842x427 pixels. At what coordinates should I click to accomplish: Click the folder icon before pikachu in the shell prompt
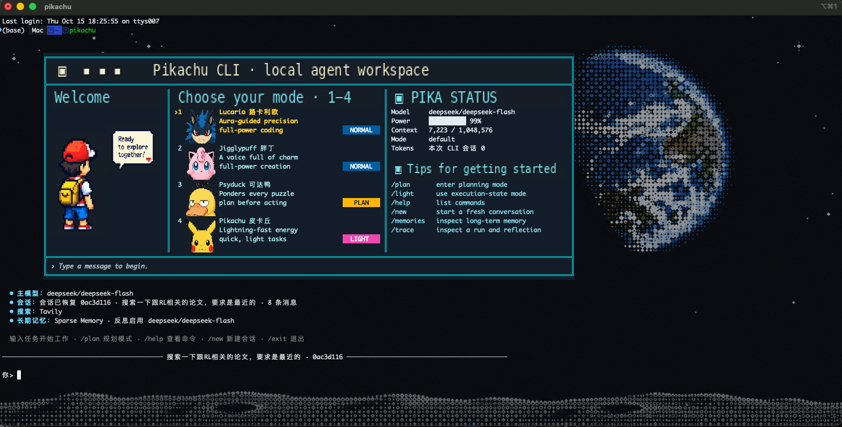click(66, 30)
